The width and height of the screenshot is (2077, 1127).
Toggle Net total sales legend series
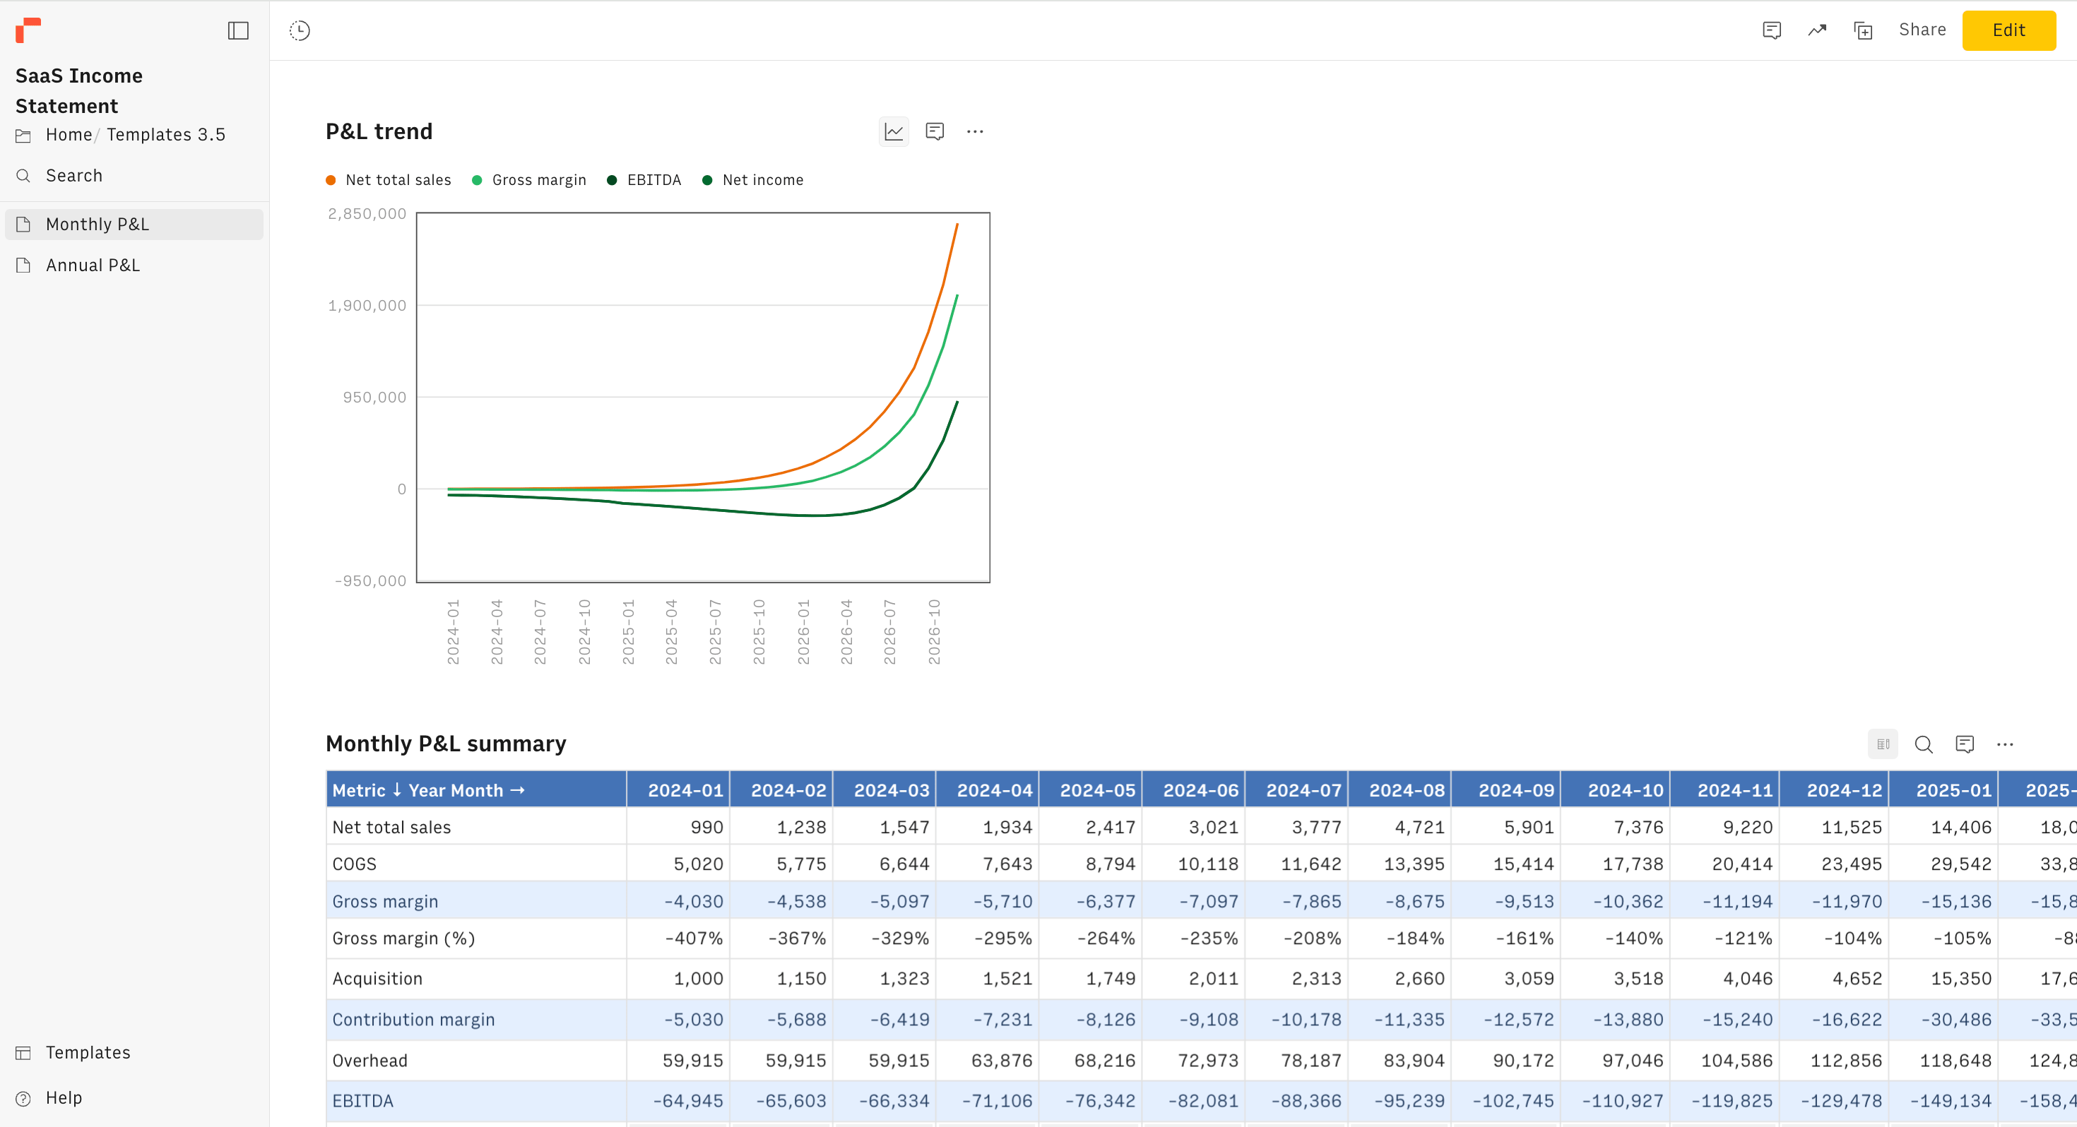point(389,180)
